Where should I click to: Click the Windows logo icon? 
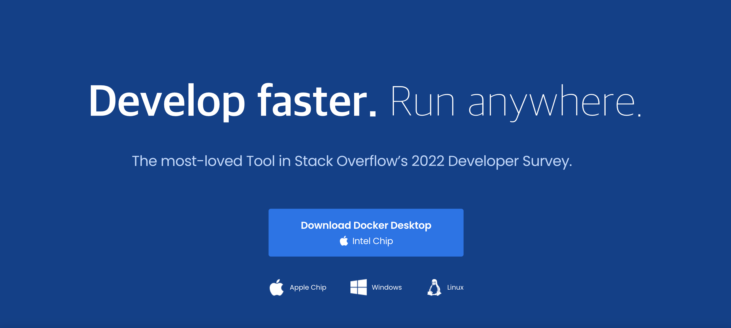coord(359,287)
